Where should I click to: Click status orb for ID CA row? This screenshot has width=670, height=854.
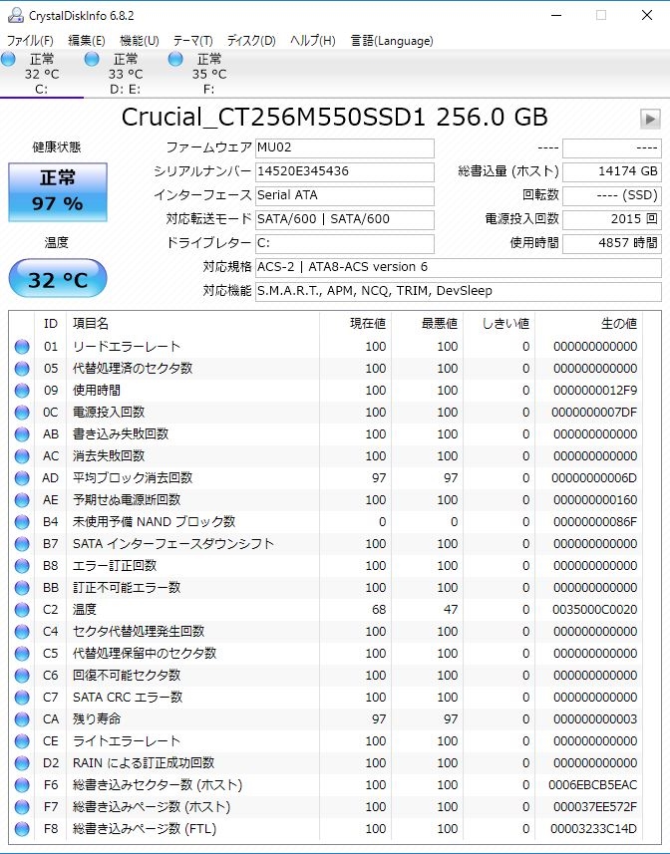[x=22, y=719]
